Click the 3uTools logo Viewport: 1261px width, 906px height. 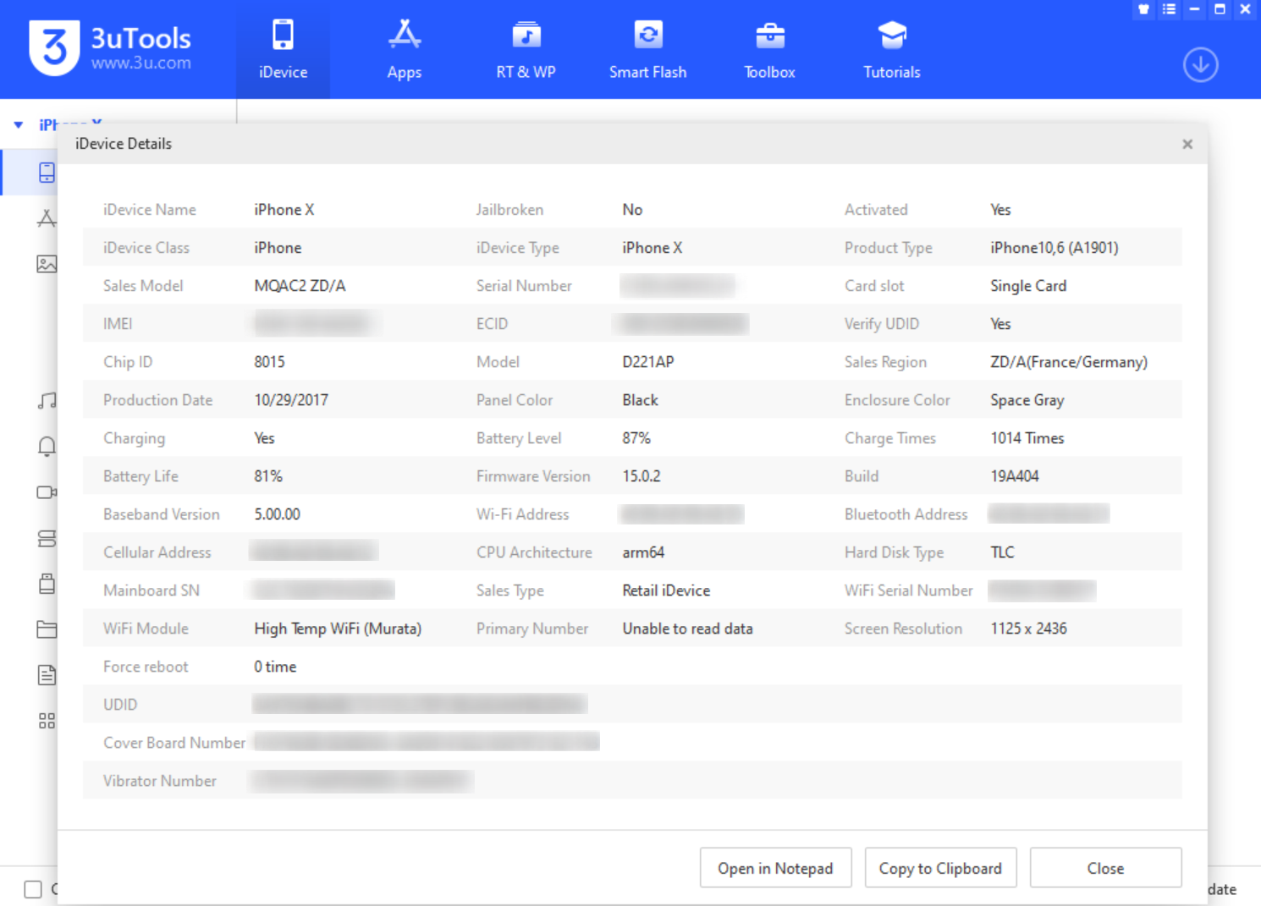(54, 48)
